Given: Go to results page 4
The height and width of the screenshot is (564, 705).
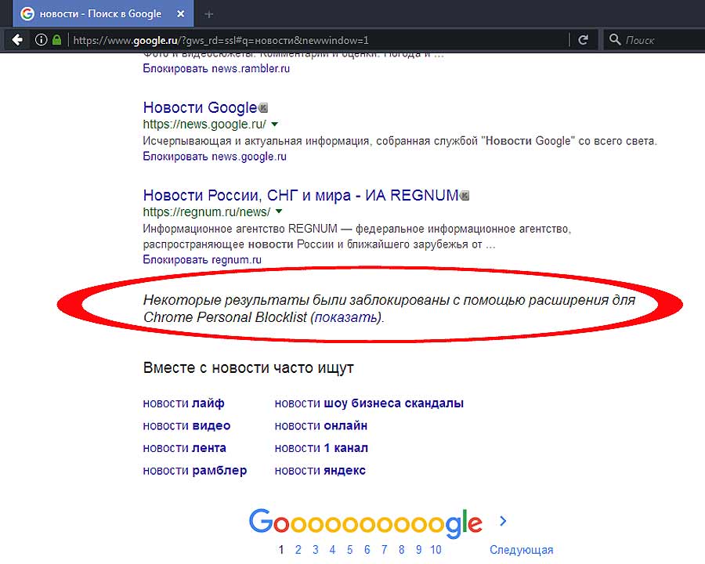Looking at the screenshot, I should (332, 550).
